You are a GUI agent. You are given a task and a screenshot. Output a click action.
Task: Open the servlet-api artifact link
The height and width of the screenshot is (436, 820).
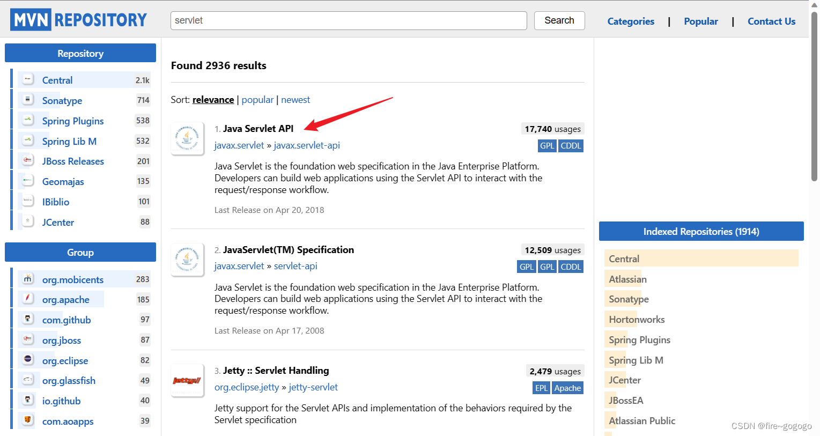(296, 266)
